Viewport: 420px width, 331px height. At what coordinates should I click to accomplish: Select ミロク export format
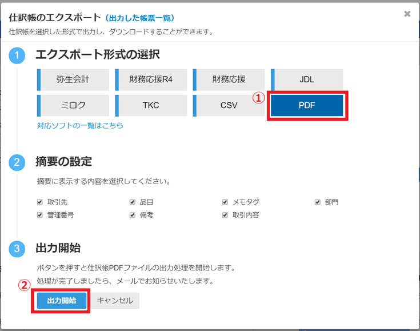(73, 105)
